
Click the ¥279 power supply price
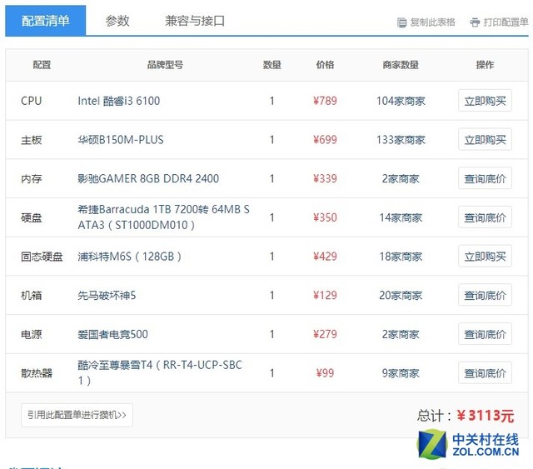(x=325, y=334)
